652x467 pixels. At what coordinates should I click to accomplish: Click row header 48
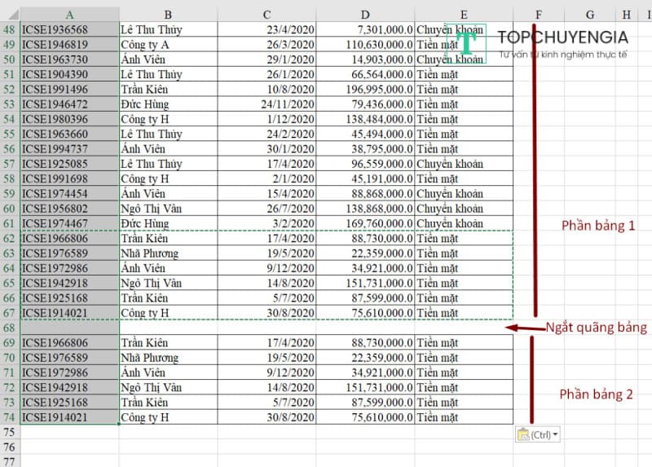click(x=10, y=29)
